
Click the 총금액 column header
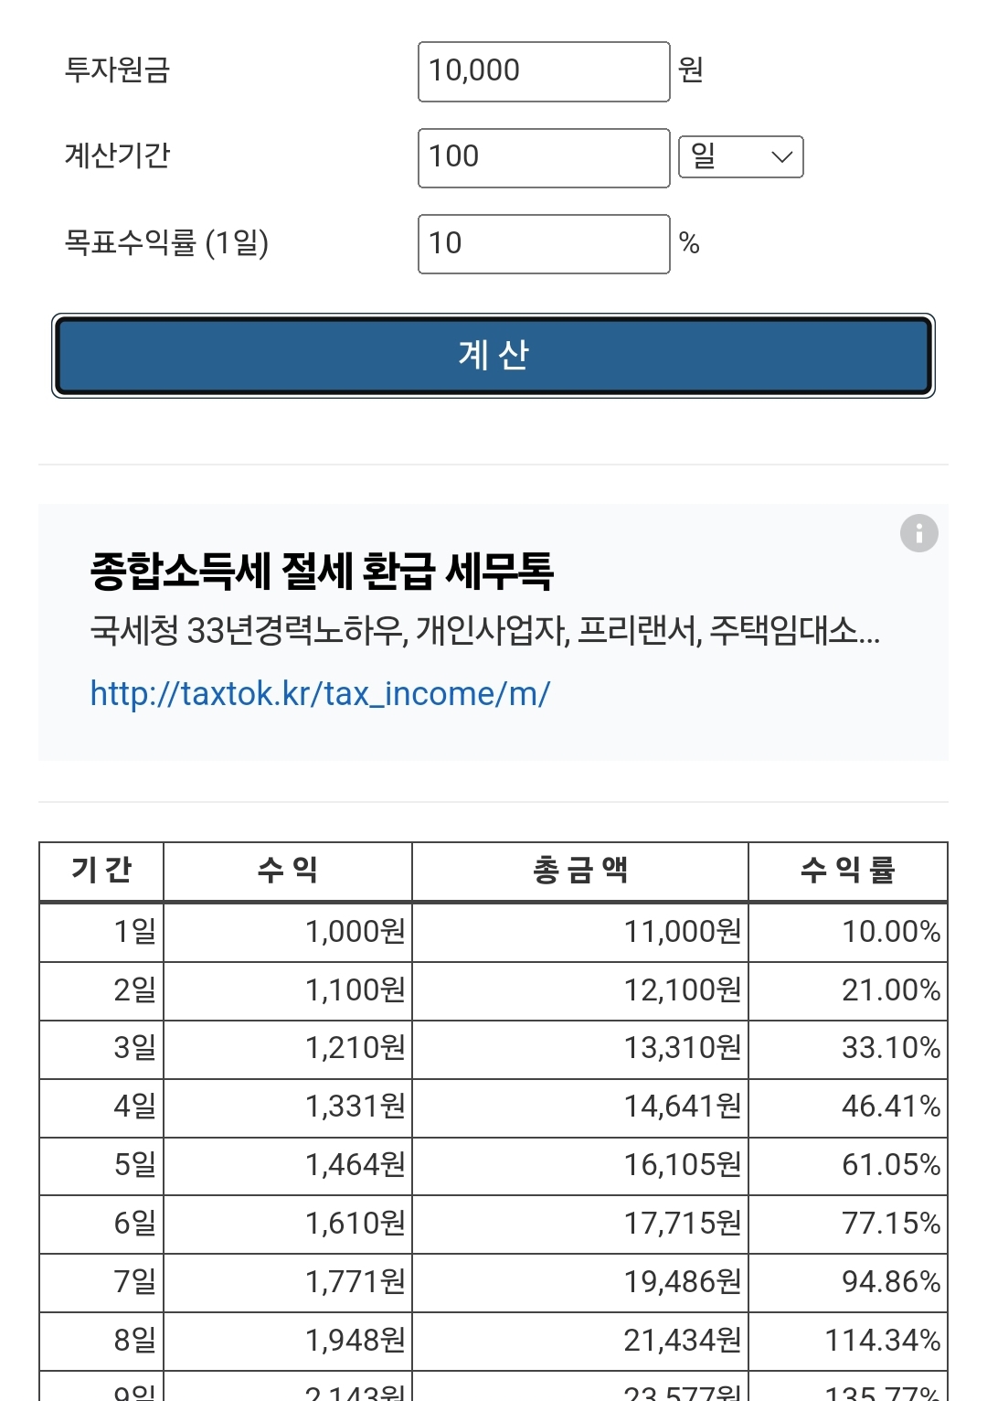tap(580, 871)
